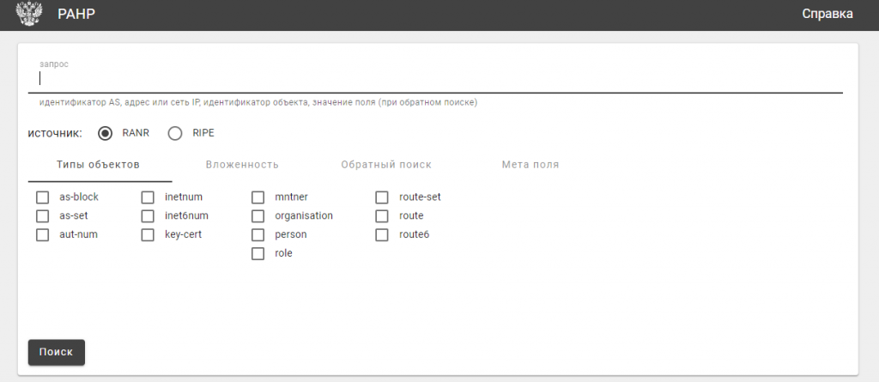Screen dimensions: 879x382
Task: Click the RANR emblem logo icon
Action: pos(30,15)
